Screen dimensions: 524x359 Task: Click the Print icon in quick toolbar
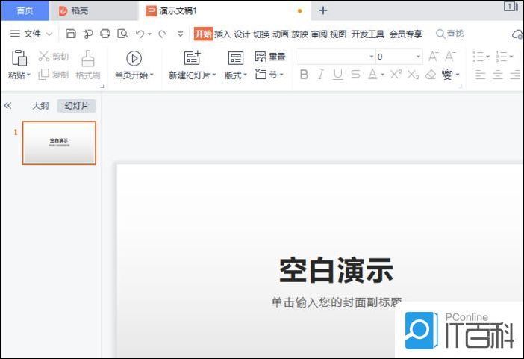(x=105, y=34)
